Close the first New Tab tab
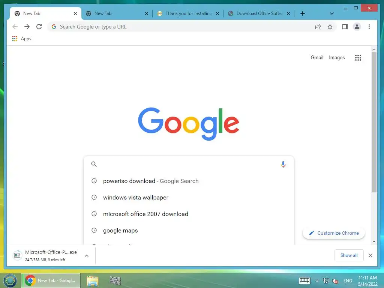The width and height of the screenshot is (384, 288). click(x=75, y=13)
